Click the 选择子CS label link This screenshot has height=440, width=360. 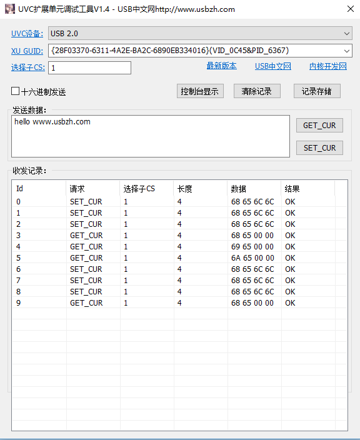(x=28, y=67)
